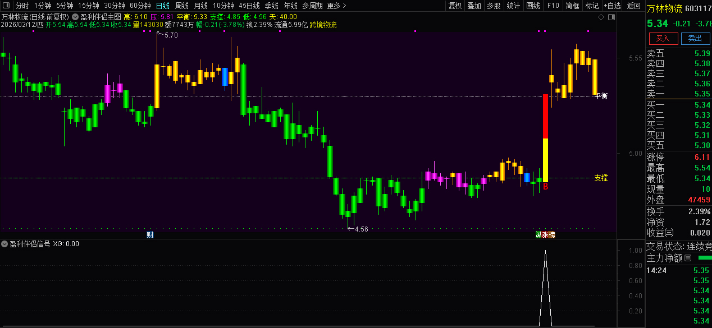Click the 万林物流 stock name in quote panel
712x328 pixels.
tap(664, 8)
